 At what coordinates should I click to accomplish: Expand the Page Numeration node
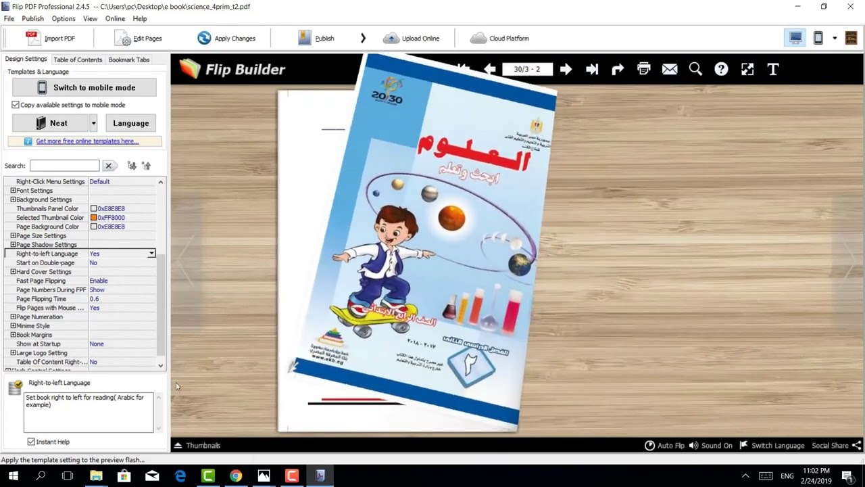click(x=13, y=317)
